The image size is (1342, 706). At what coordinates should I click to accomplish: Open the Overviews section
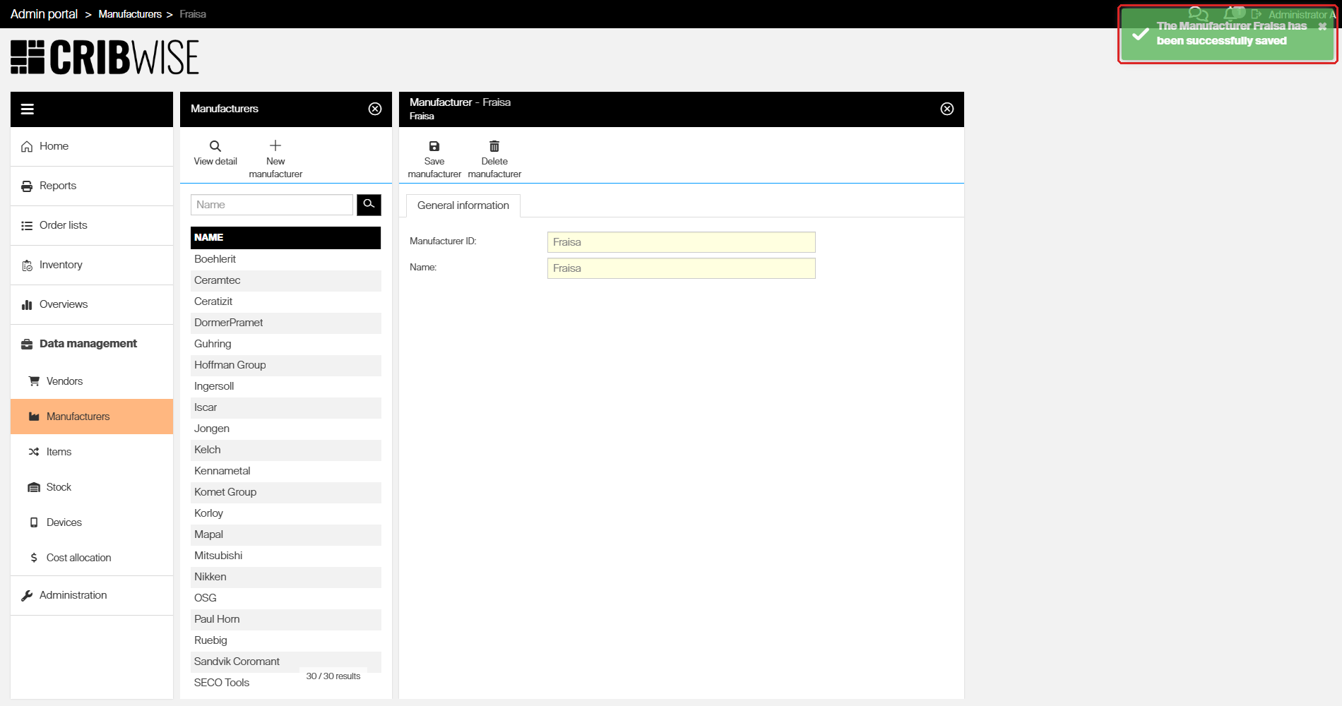92,305
